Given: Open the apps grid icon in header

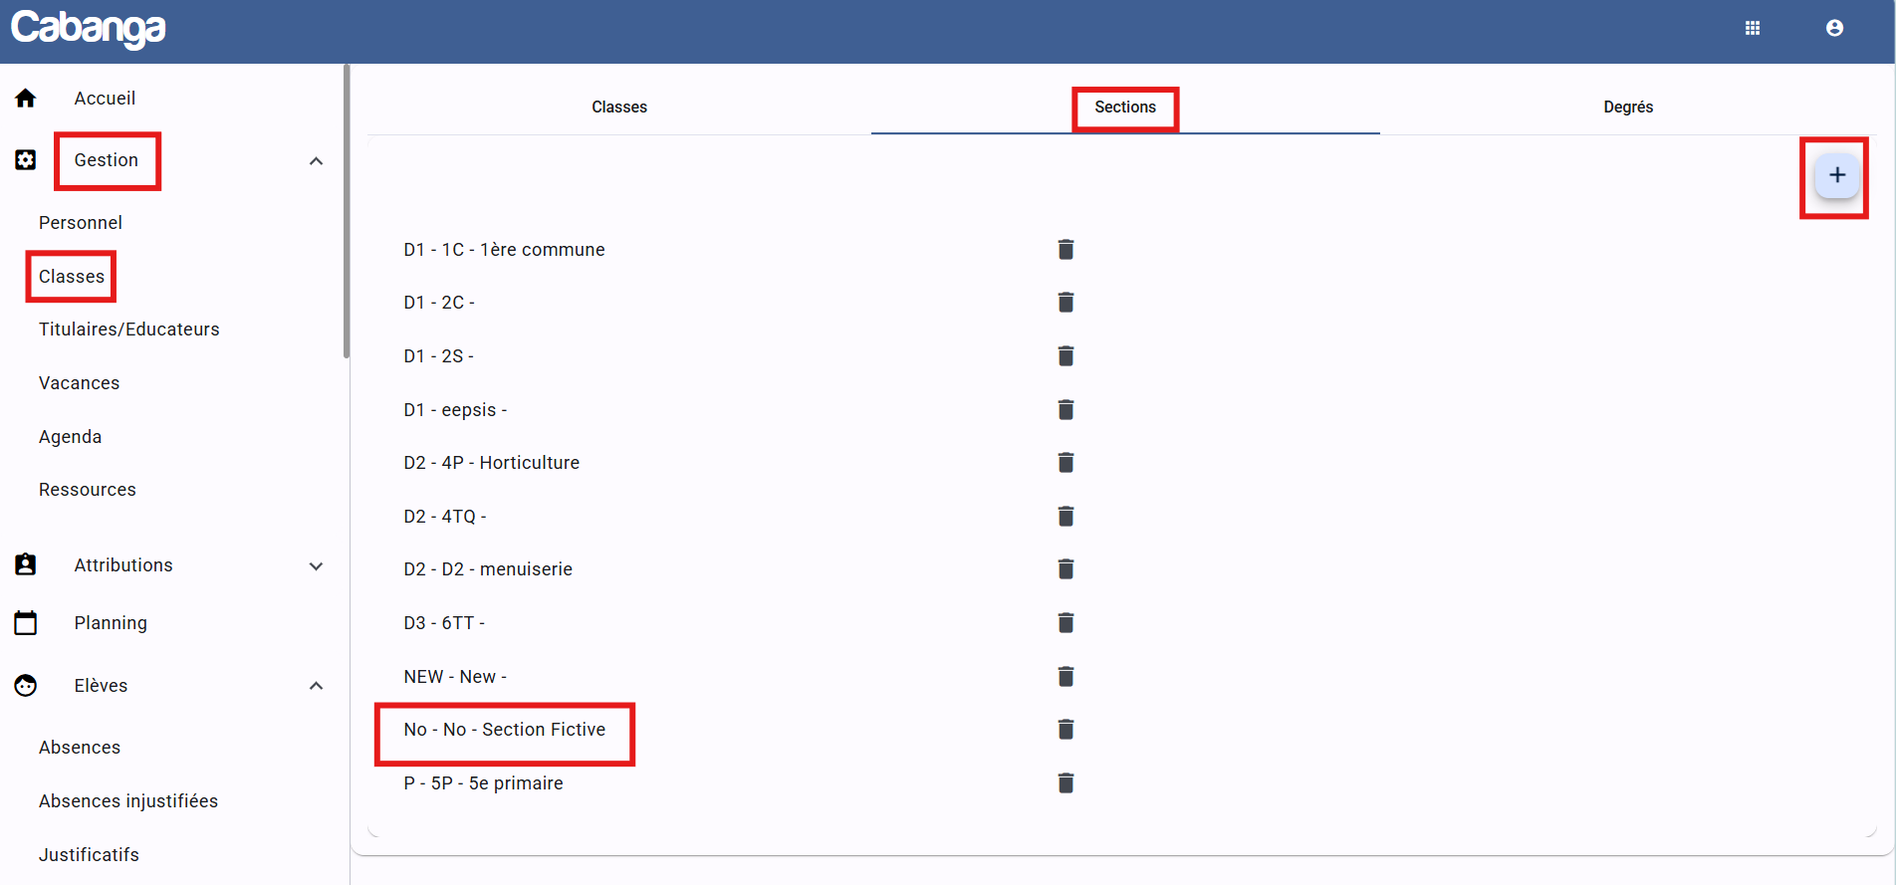Looking at the screenshot, I should (1753, 28).
